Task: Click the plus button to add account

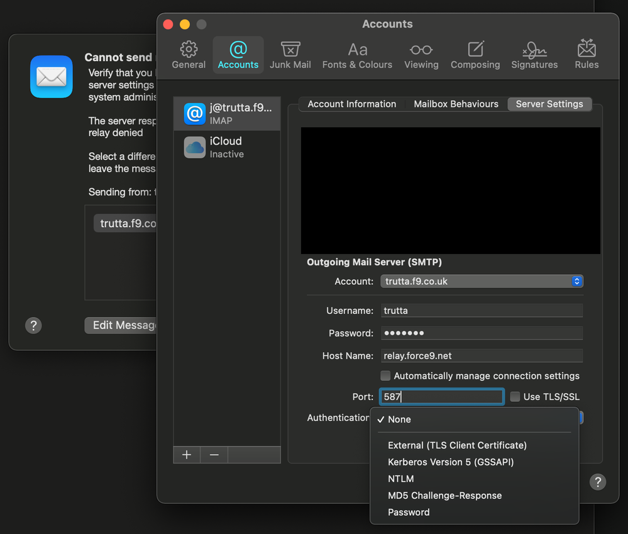Action: click(x=187, y=455)
